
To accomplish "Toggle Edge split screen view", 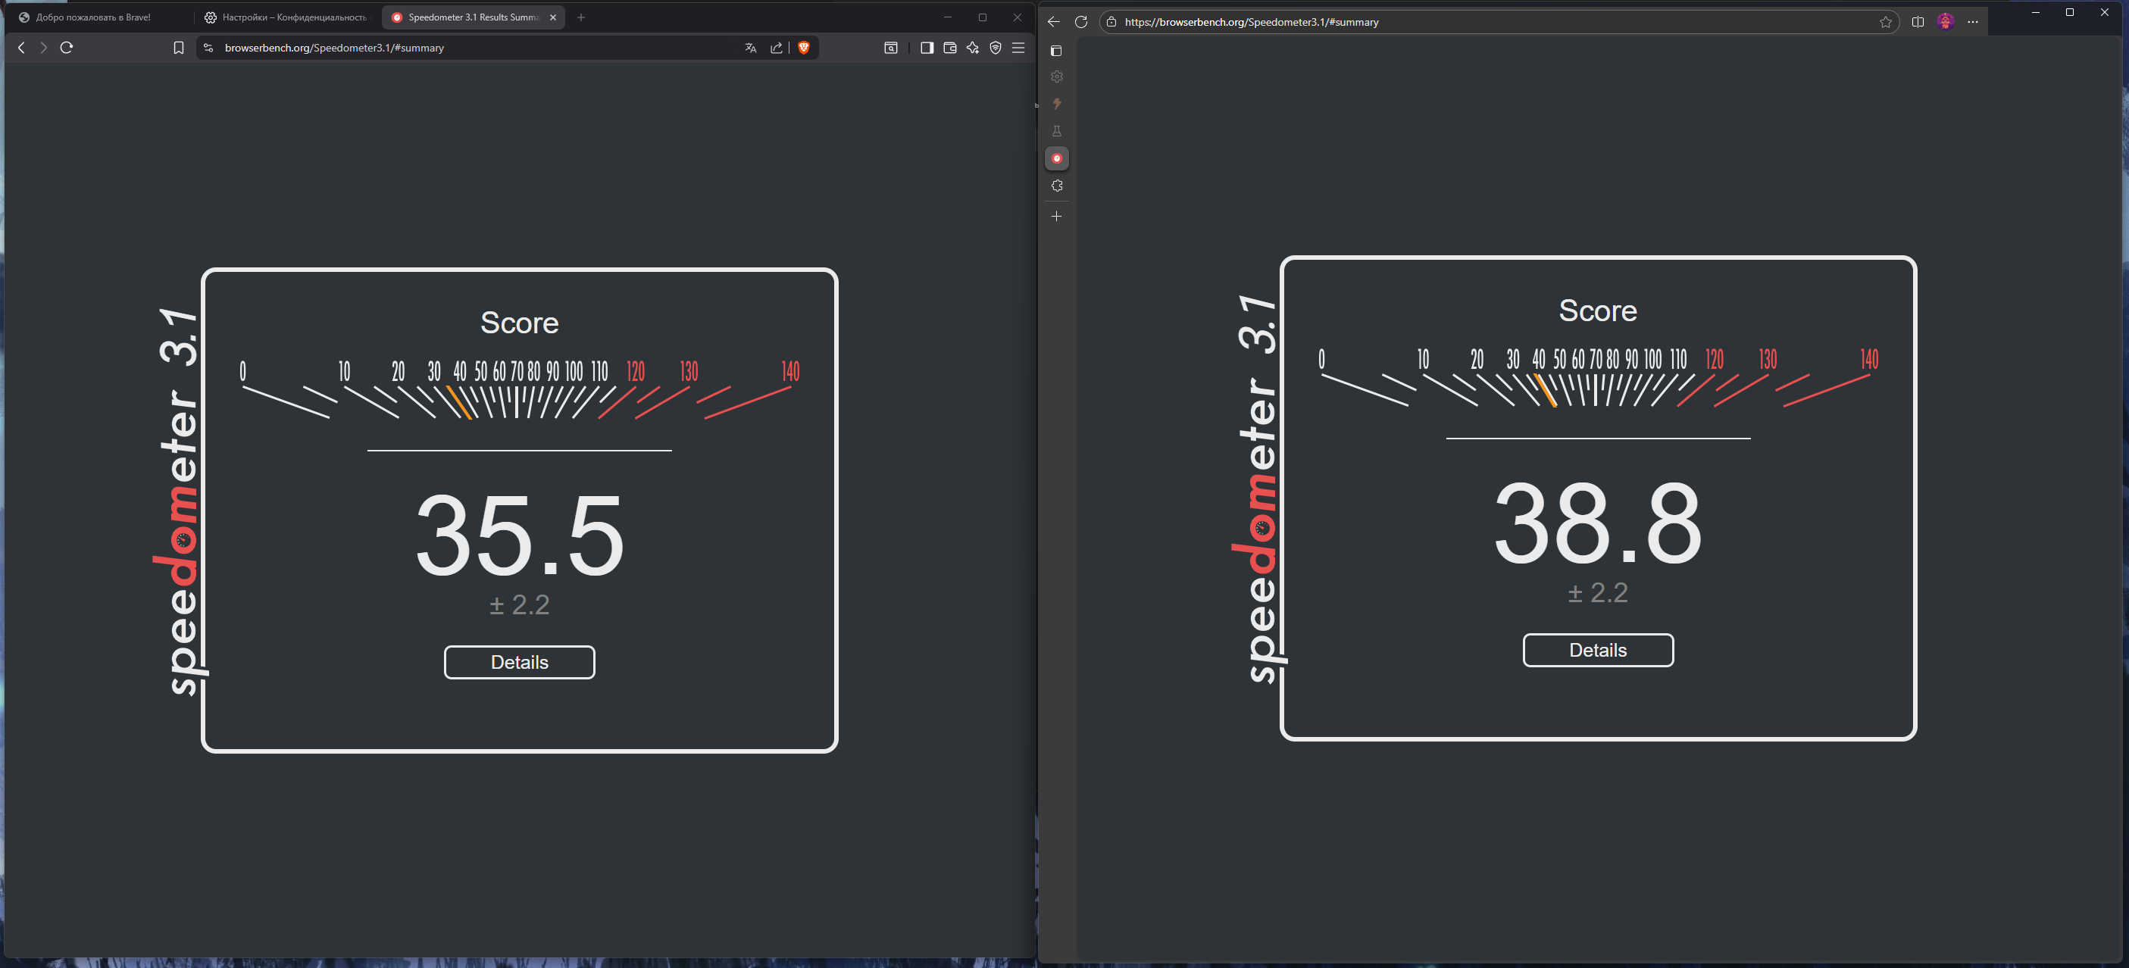I will click(x=1918, y=22).
